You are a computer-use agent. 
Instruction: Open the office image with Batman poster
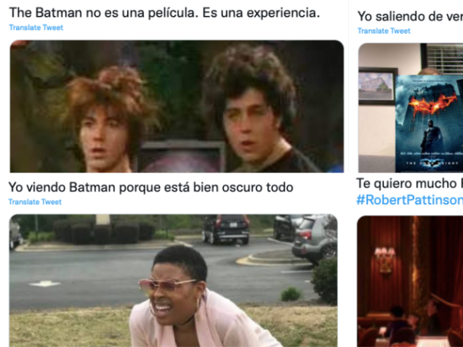point(411,108)
